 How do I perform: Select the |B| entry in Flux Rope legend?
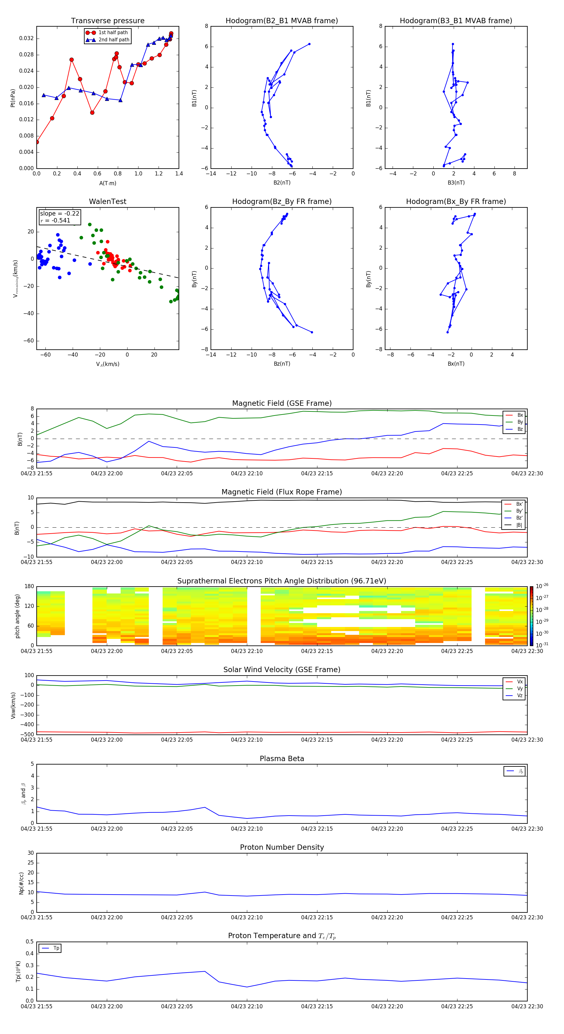click(x=514, y=525)
